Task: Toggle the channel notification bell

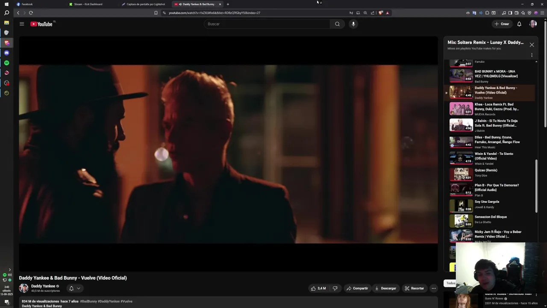Action: (x=71, y=288)
